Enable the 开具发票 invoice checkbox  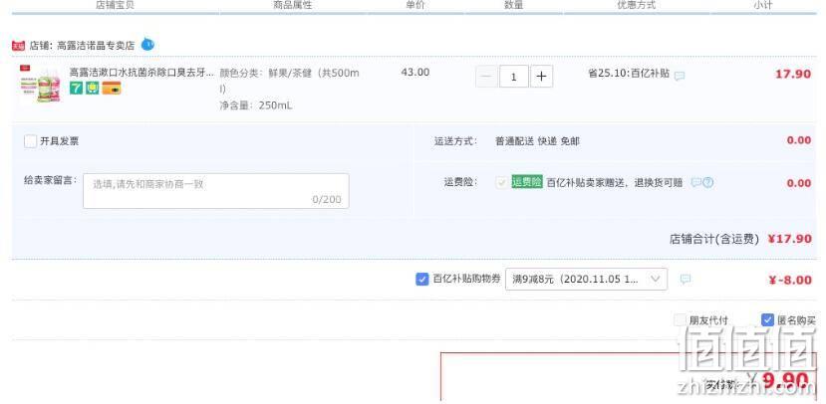31,141
